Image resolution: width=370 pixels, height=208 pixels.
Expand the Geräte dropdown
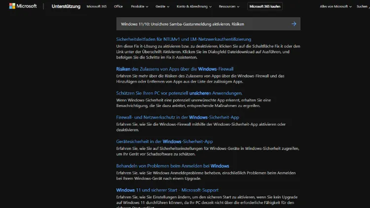(x=162, y=6)
